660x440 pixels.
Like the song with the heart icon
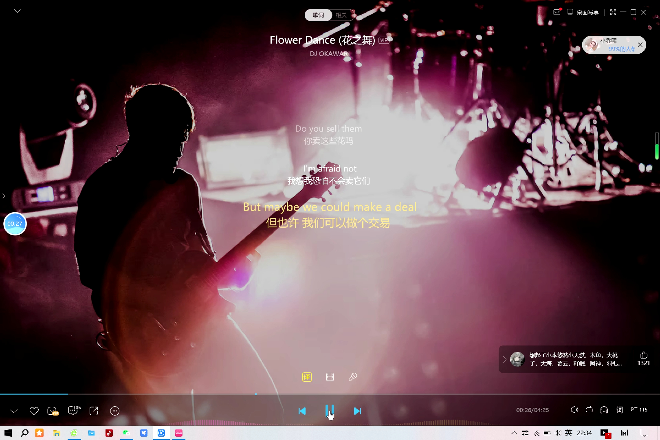coord(34,411)
